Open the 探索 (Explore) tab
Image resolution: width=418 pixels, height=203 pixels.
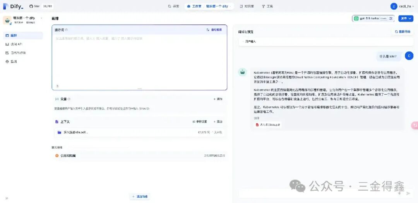click(173, 6)
